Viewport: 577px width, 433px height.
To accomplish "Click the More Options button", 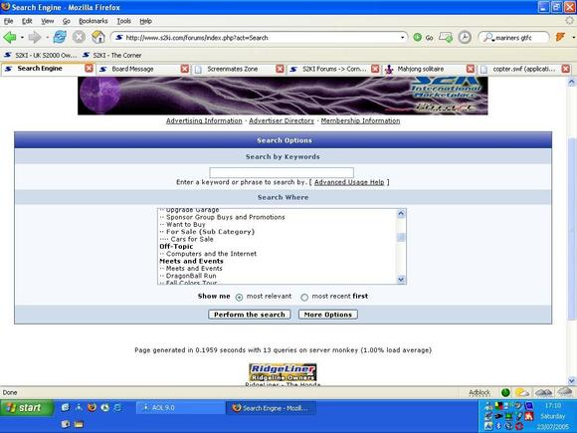I will click(x=328, y=315).
